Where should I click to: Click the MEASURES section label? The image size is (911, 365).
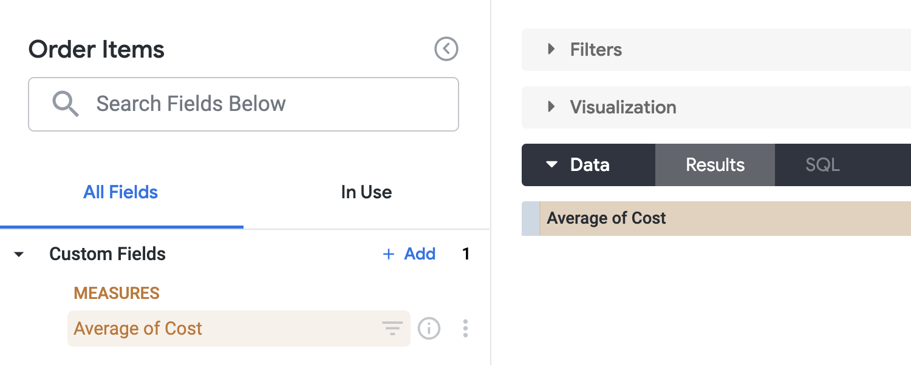point(116,293)
